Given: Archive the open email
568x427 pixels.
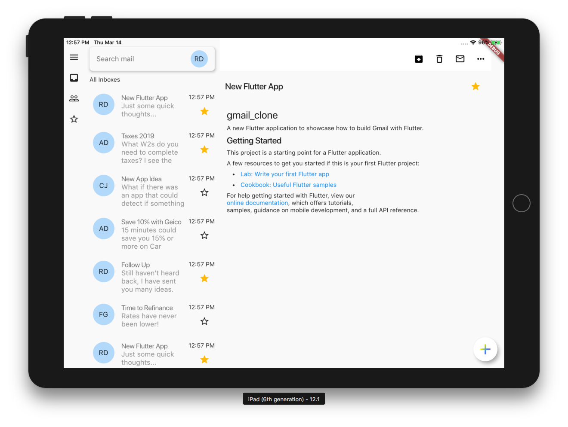Looking at the screenshot, I should [419, 59].
